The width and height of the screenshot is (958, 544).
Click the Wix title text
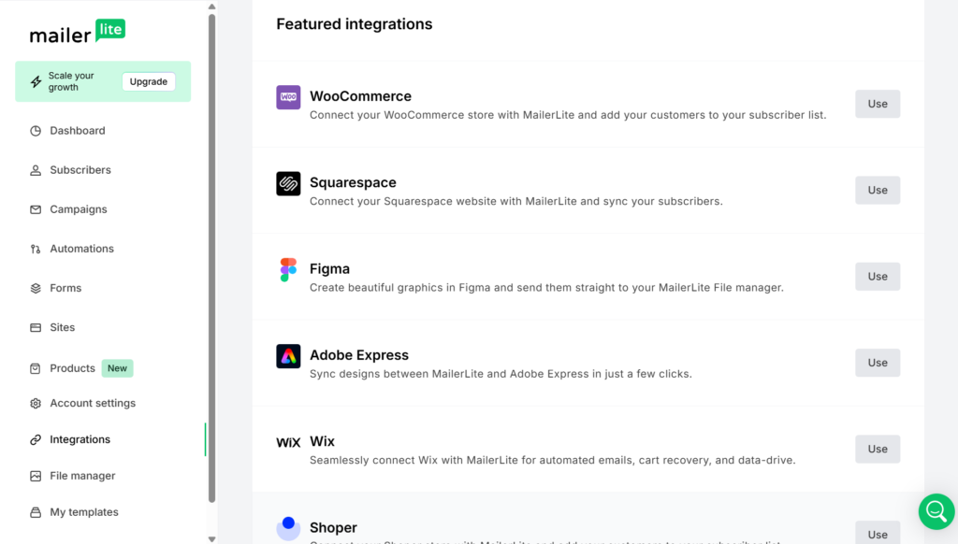(x=322, y=441)
